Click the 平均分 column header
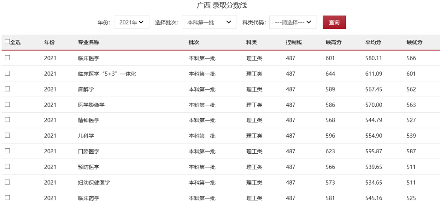The image size is (440, 213). [373, 42]
